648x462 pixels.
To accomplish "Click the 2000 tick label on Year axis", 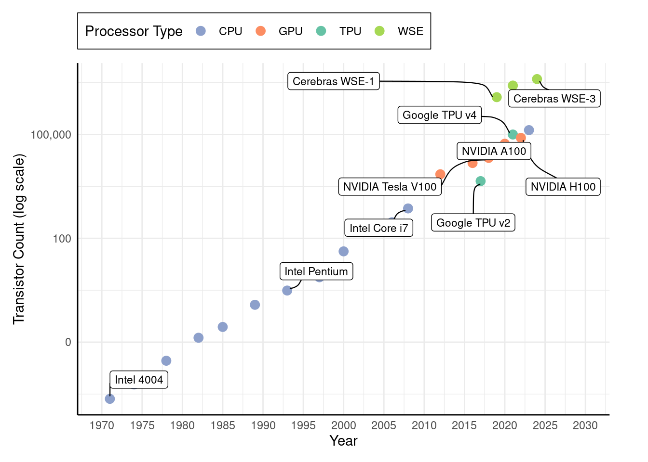I will coord(343,425).
